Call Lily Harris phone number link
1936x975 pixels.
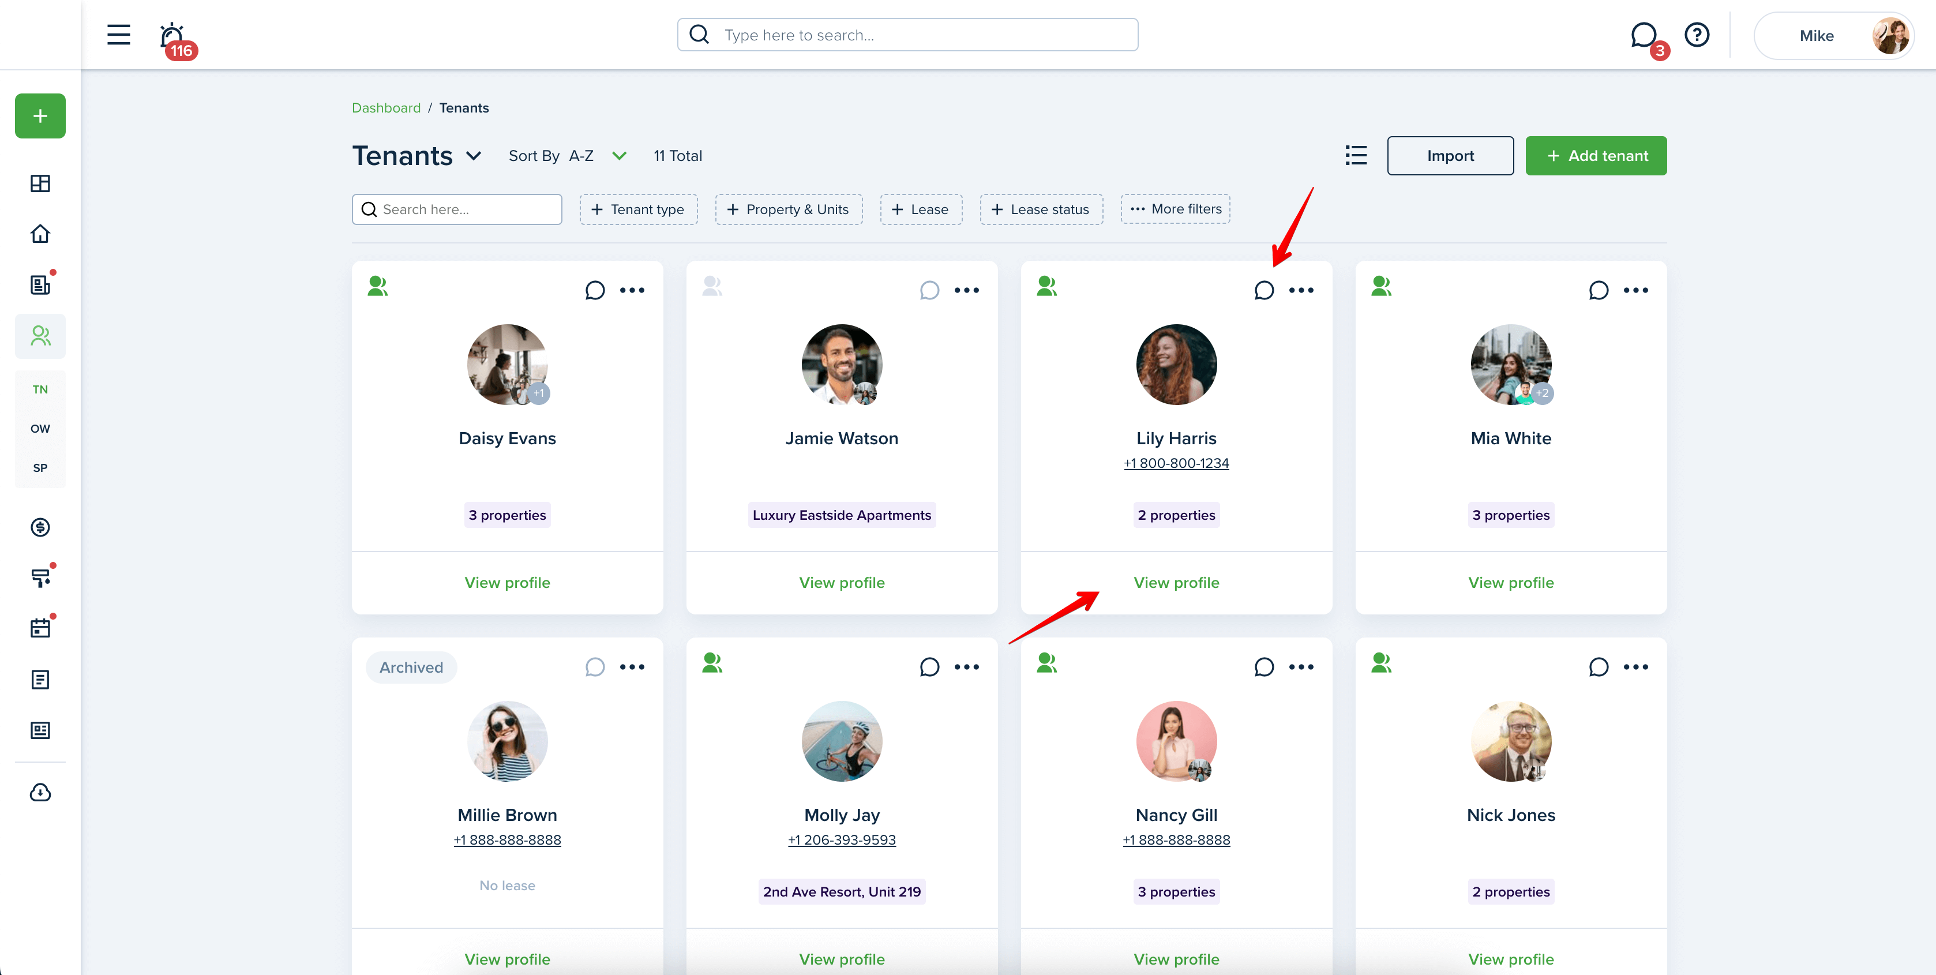point(1176,463)
